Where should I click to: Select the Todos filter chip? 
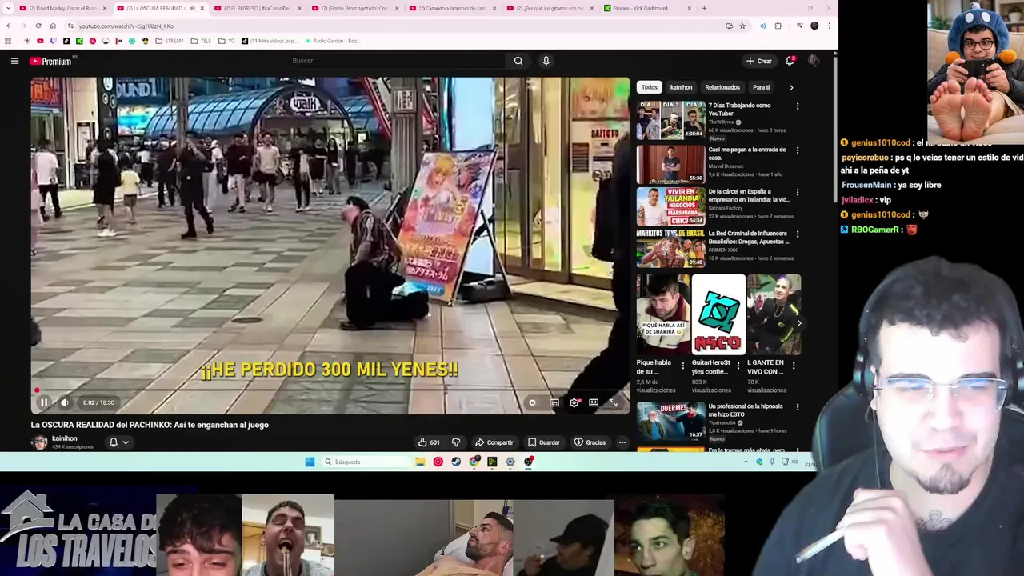pos(649,87)
